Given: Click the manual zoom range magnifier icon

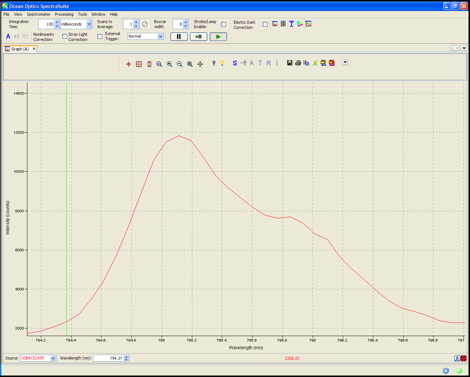Looking at the screenshot, I should click(x=159, y=64).
